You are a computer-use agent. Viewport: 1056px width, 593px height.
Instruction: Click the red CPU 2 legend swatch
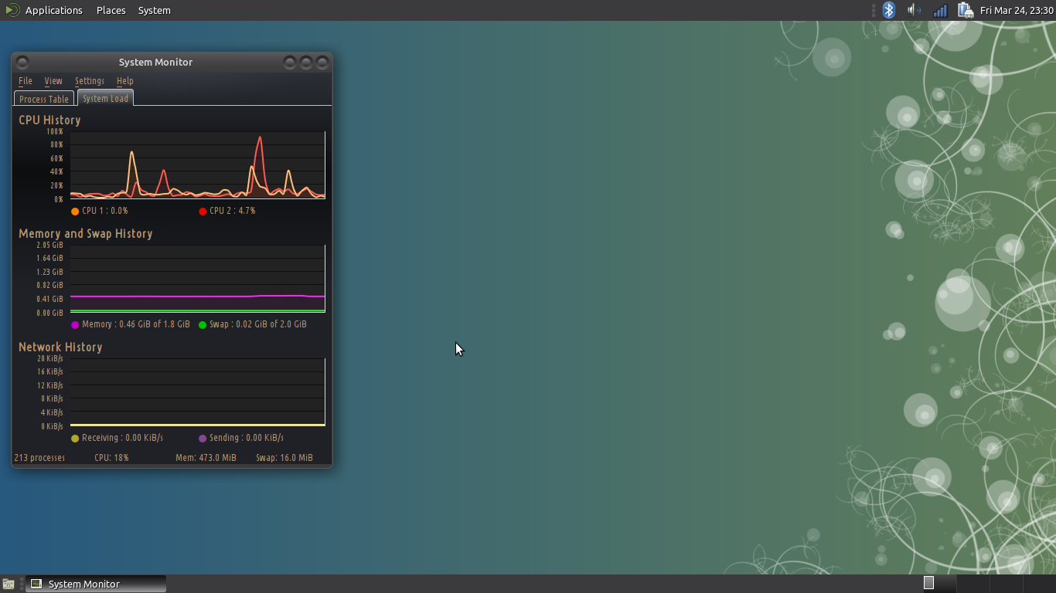pyautogui.click(x=203, y=212)
